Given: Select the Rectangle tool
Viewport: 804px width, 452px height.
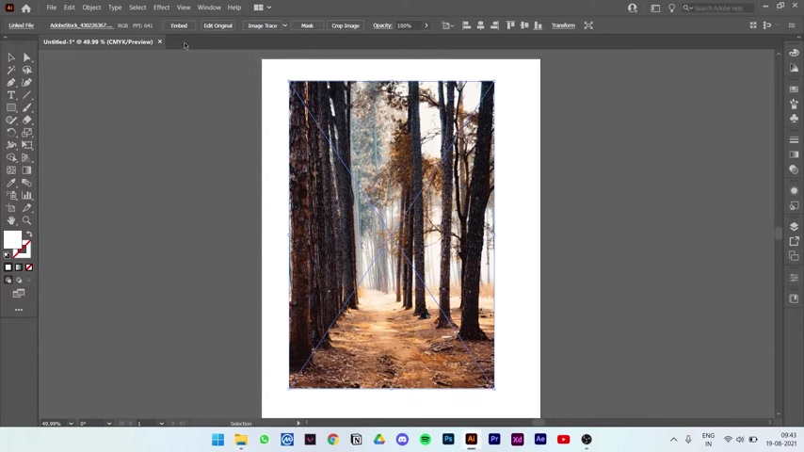Looking at the screenshot, I should click(11, 107).
